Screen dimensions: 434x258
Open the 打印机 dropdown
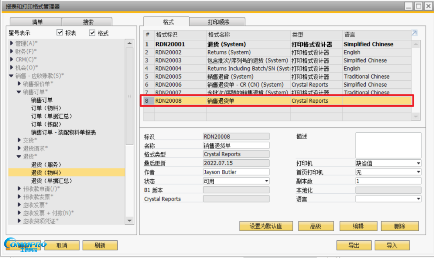418,163
